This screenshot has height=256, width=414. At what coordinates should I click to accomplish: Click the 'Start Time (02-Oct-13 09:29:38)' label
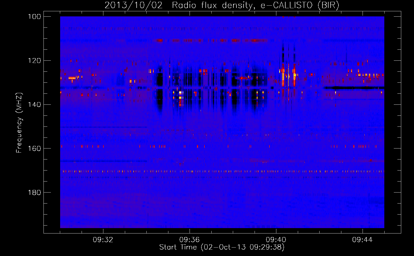(222, 247)
